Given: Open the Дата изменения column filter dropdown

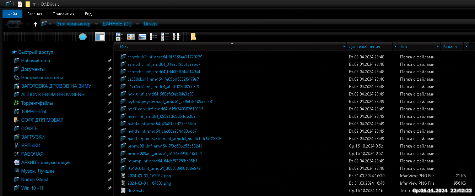Looking at the screenshot, I should (x=395, y=47).
